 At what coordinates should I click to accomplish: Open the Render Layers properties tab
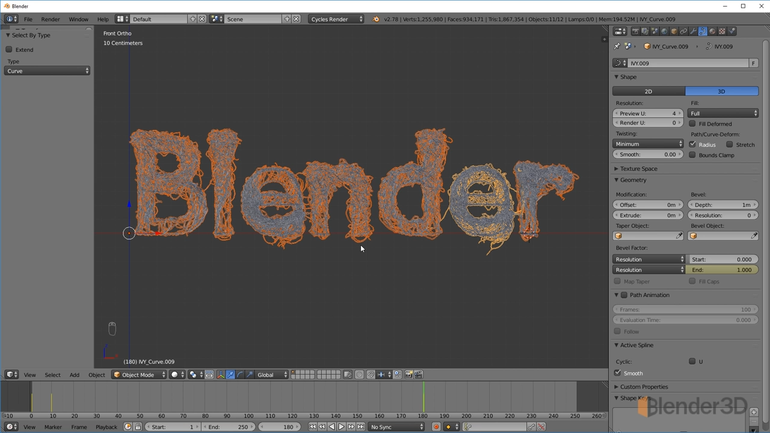[645, 31]
